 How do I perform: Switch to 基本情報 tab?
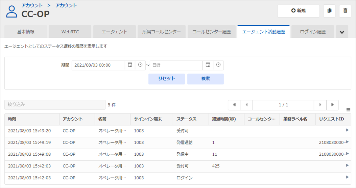click(x=26, y=32)
